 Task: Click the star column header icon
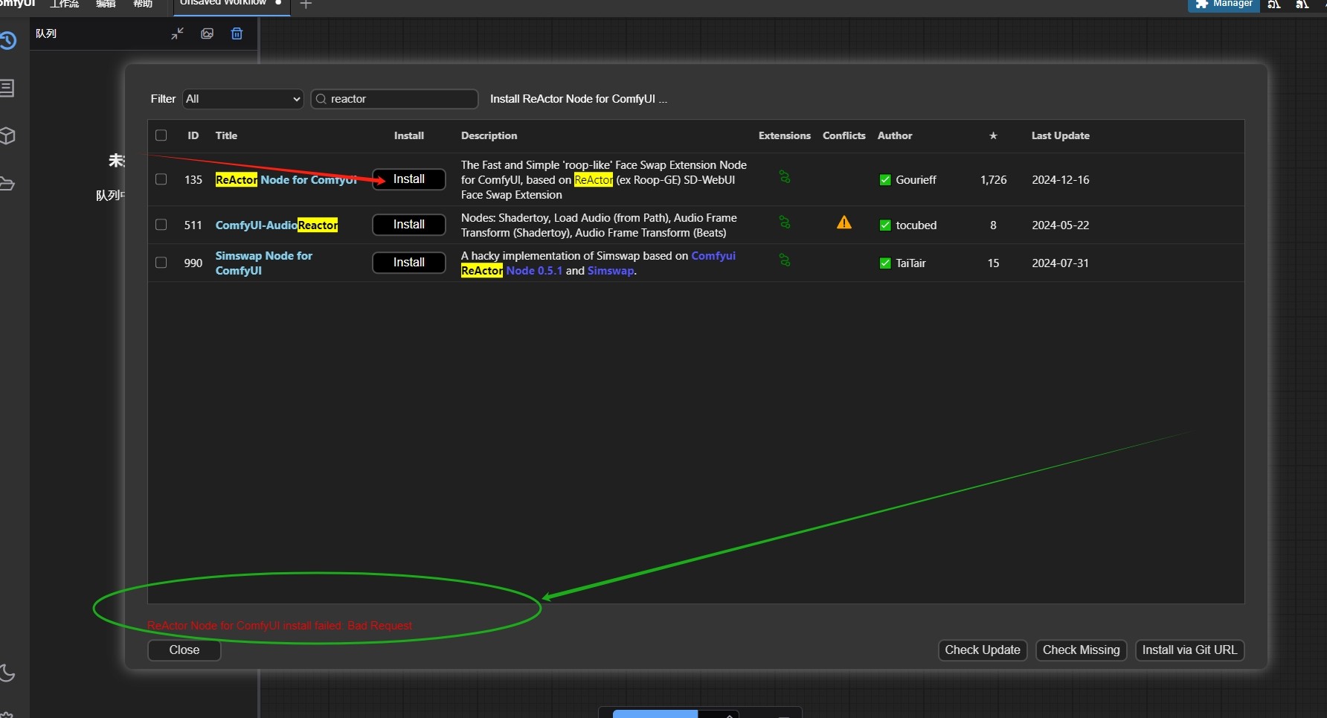[x=993, y=135]
